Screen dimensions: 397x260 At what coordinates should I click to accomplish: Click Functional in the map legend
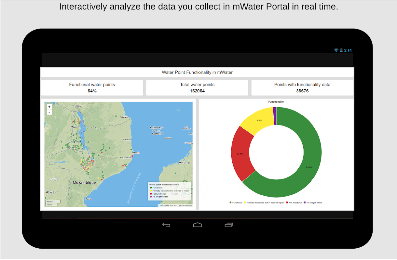pyautogui.click(x=156, y=188)
